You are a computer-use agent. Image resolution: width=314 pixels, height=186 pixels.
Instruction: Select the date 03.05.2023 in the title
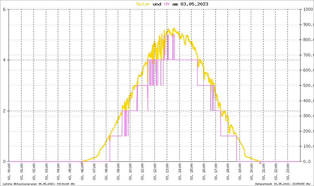pyautogui.click(x=194, y=4)
